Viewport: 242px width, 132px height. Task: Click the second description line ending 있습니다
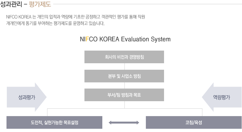pos(55,23)
